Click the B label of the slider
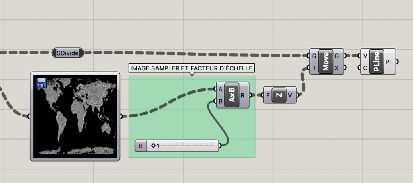Screen dimensions: 413x183 tap(141, 146)
